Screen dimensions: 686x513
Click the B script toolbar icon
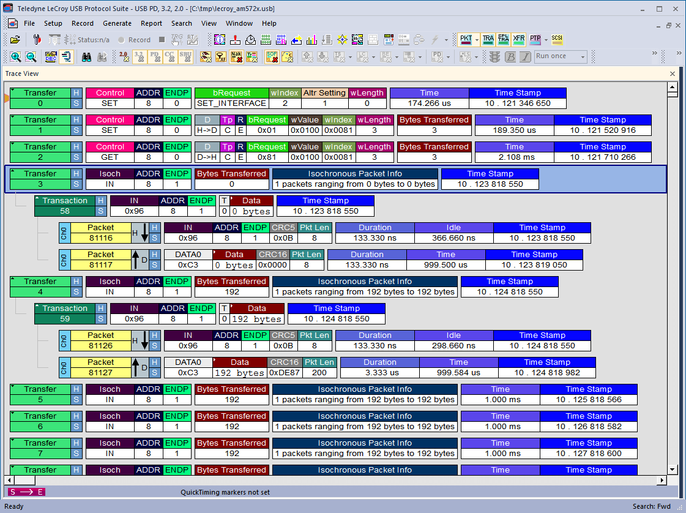tap(510, 56)
